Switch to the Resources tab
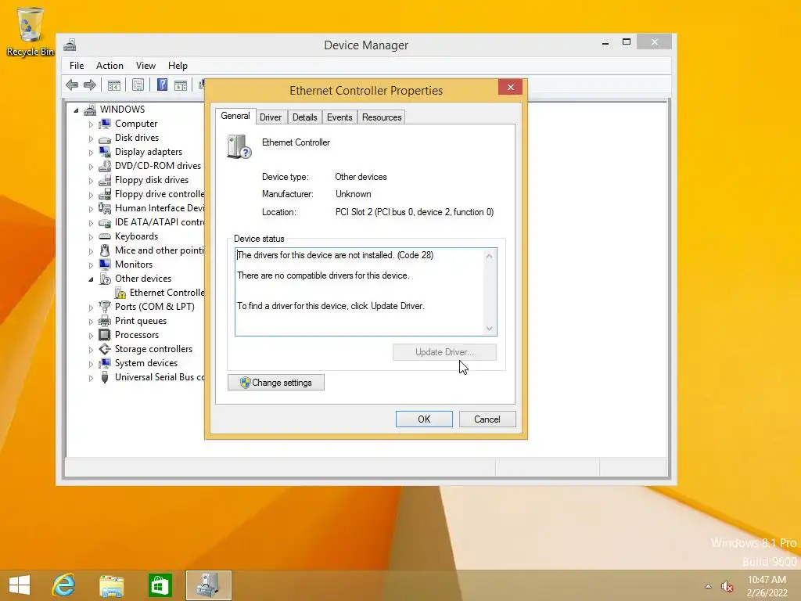Image resolution: width=801 pixels, height=601 pixels. [x=382, y=117]
